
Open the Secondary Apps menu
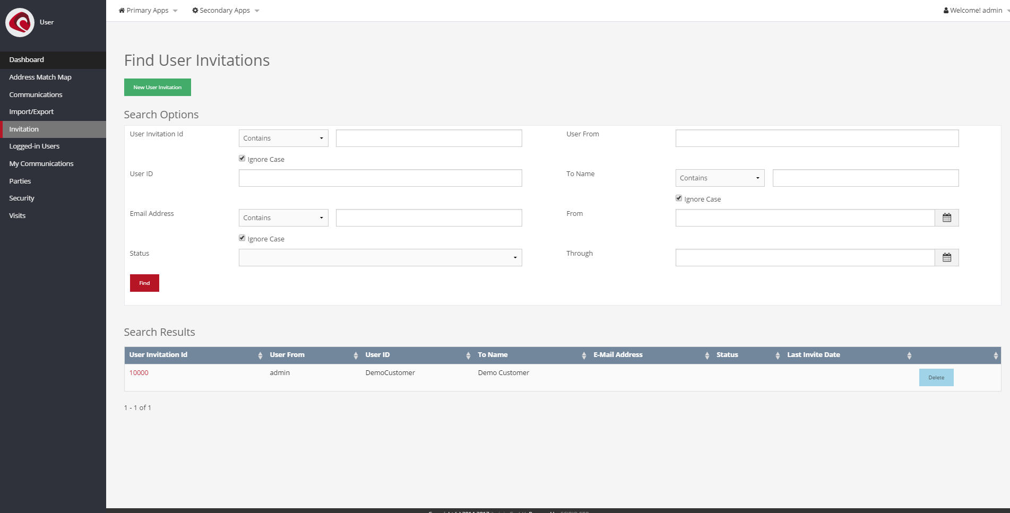point(225,10)
